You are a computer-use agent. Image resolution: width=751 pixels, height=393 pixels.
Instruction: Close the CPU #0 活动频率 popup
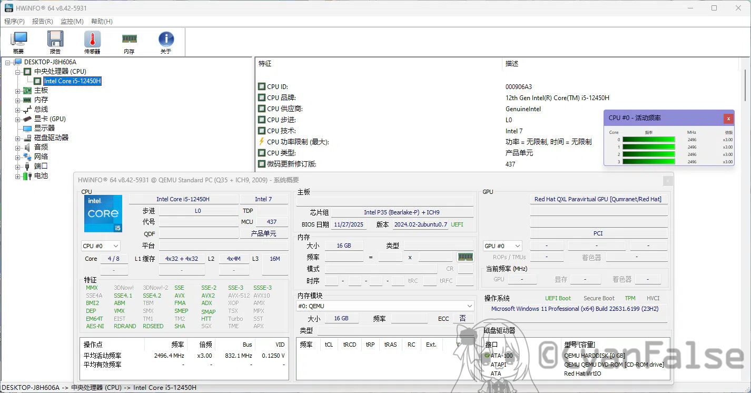[728, 119]
